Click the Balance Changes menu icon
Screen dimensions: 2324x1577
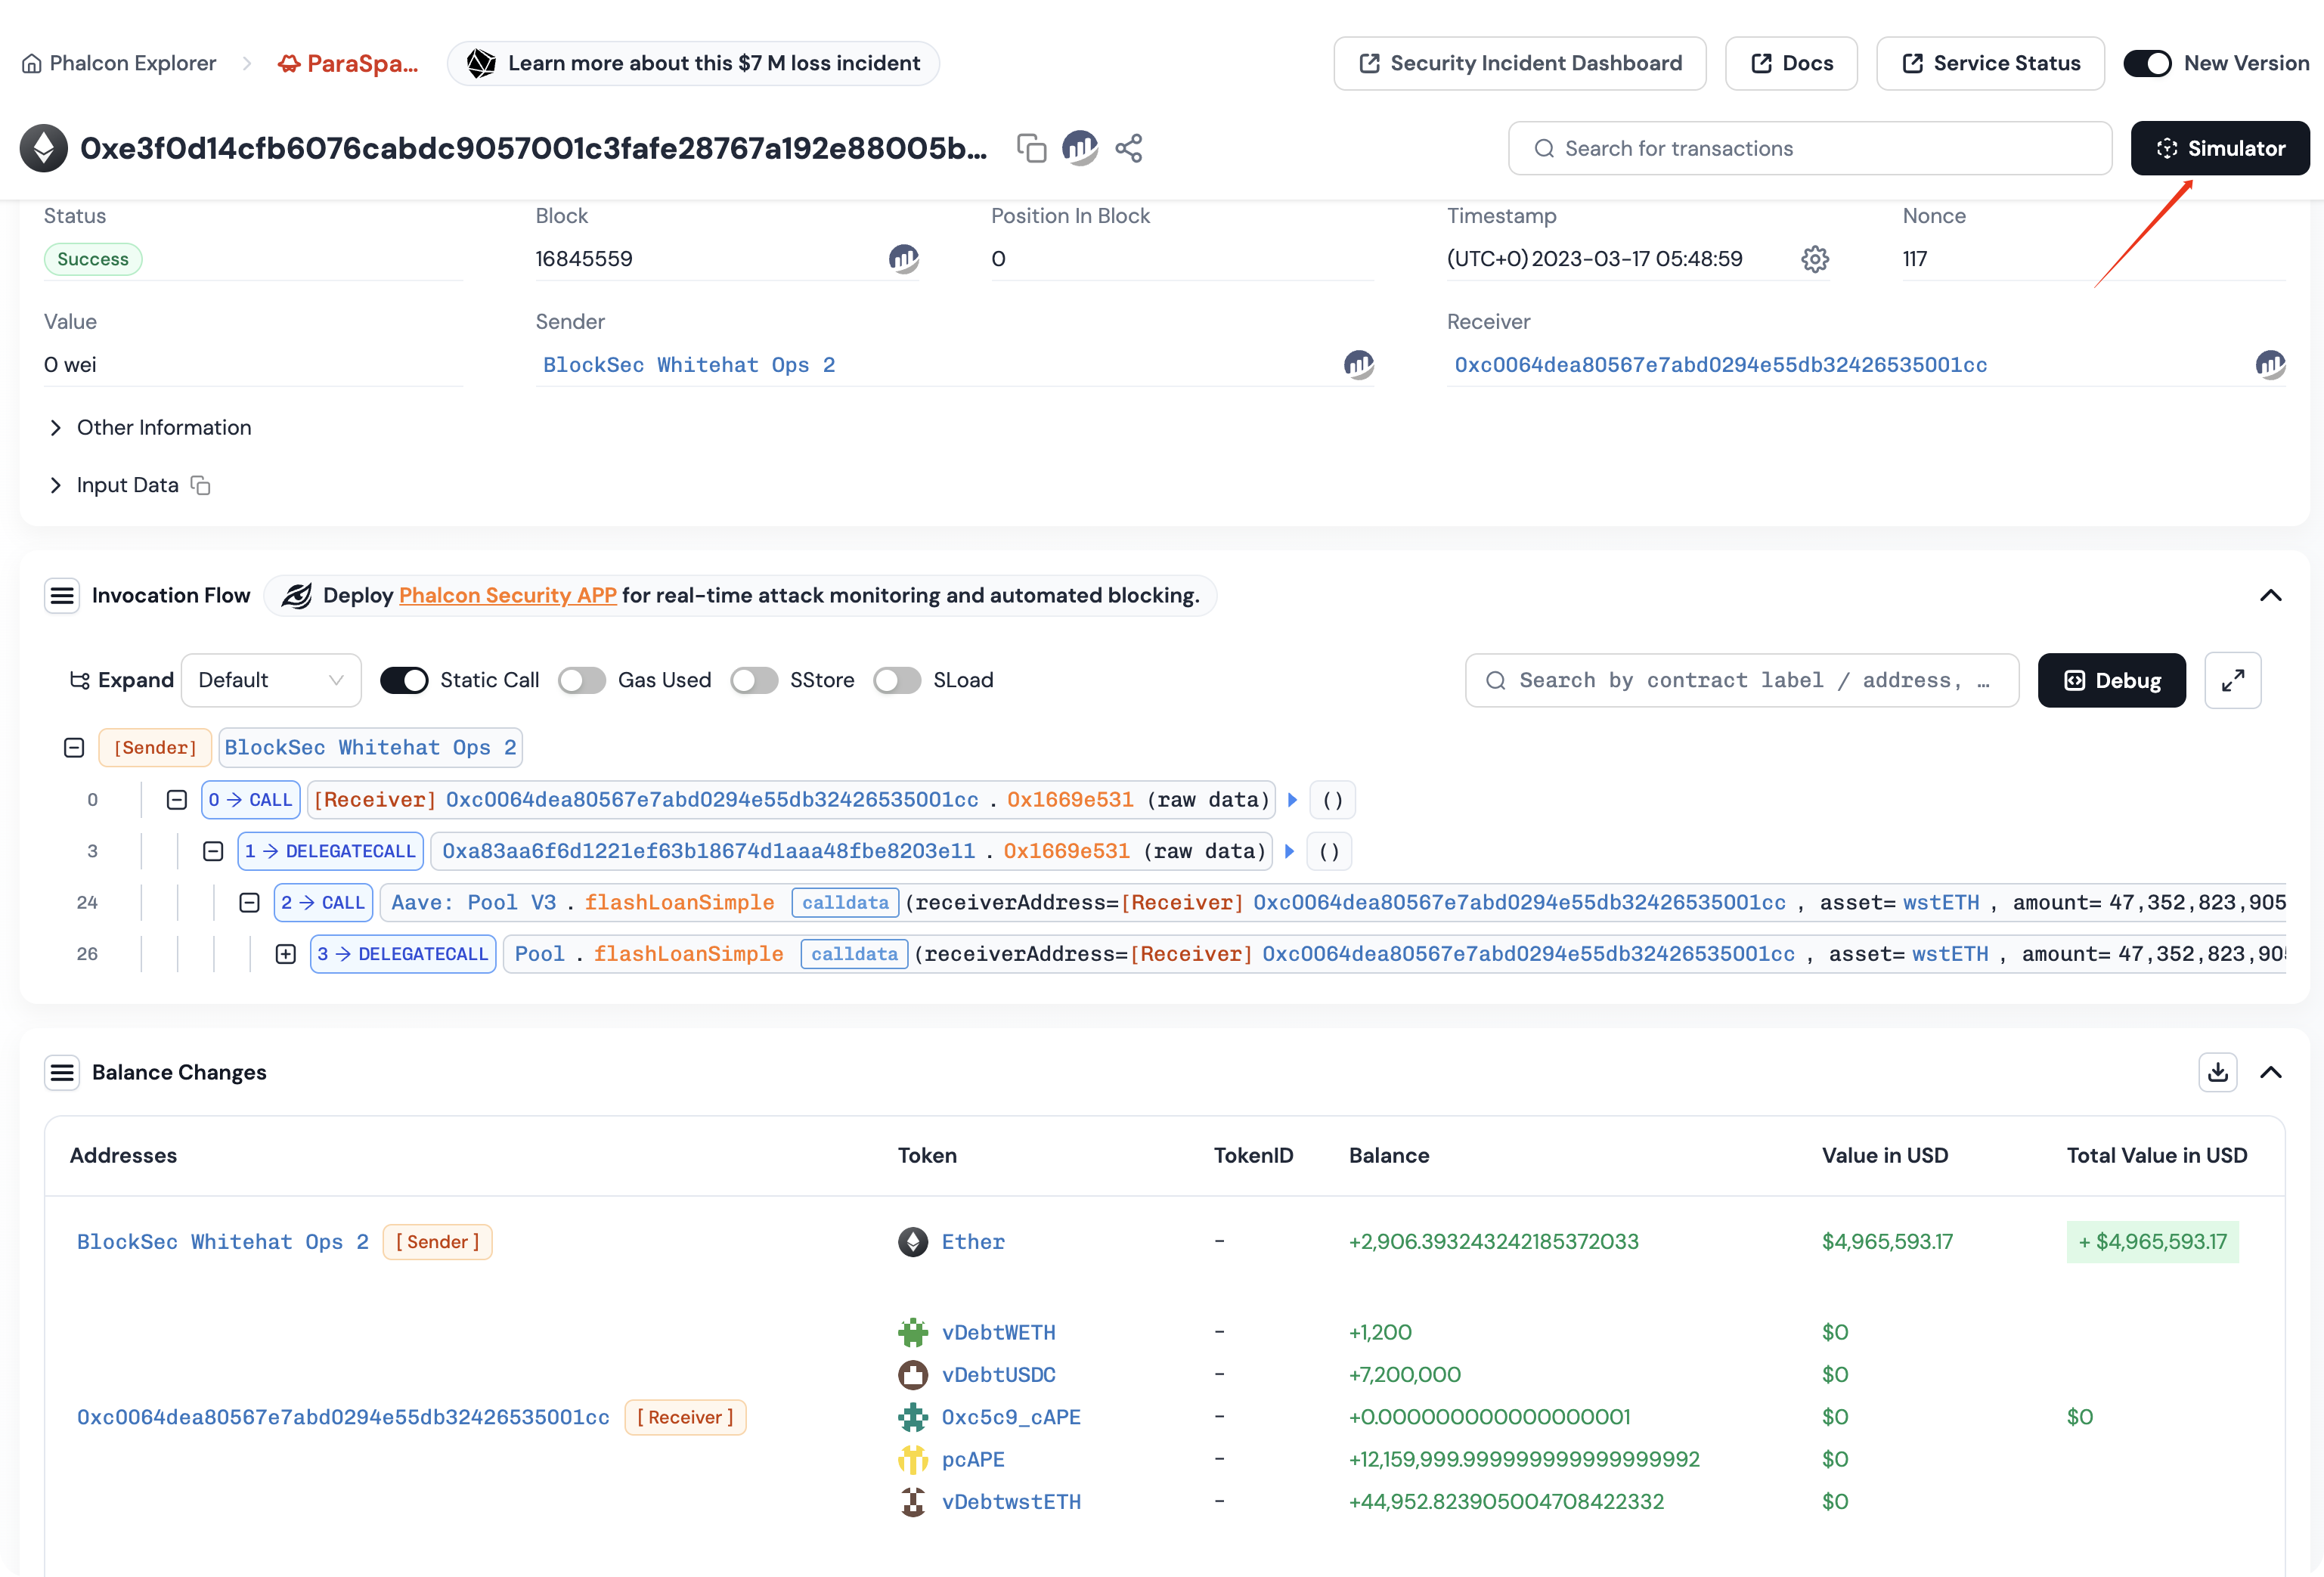coord(62,1072)
